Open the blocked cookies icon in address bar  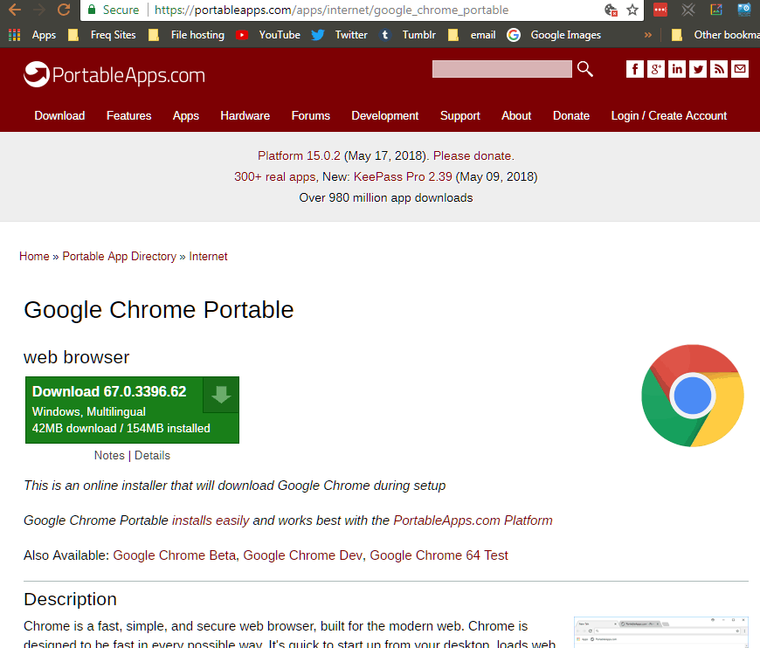[x=611, y=10]
